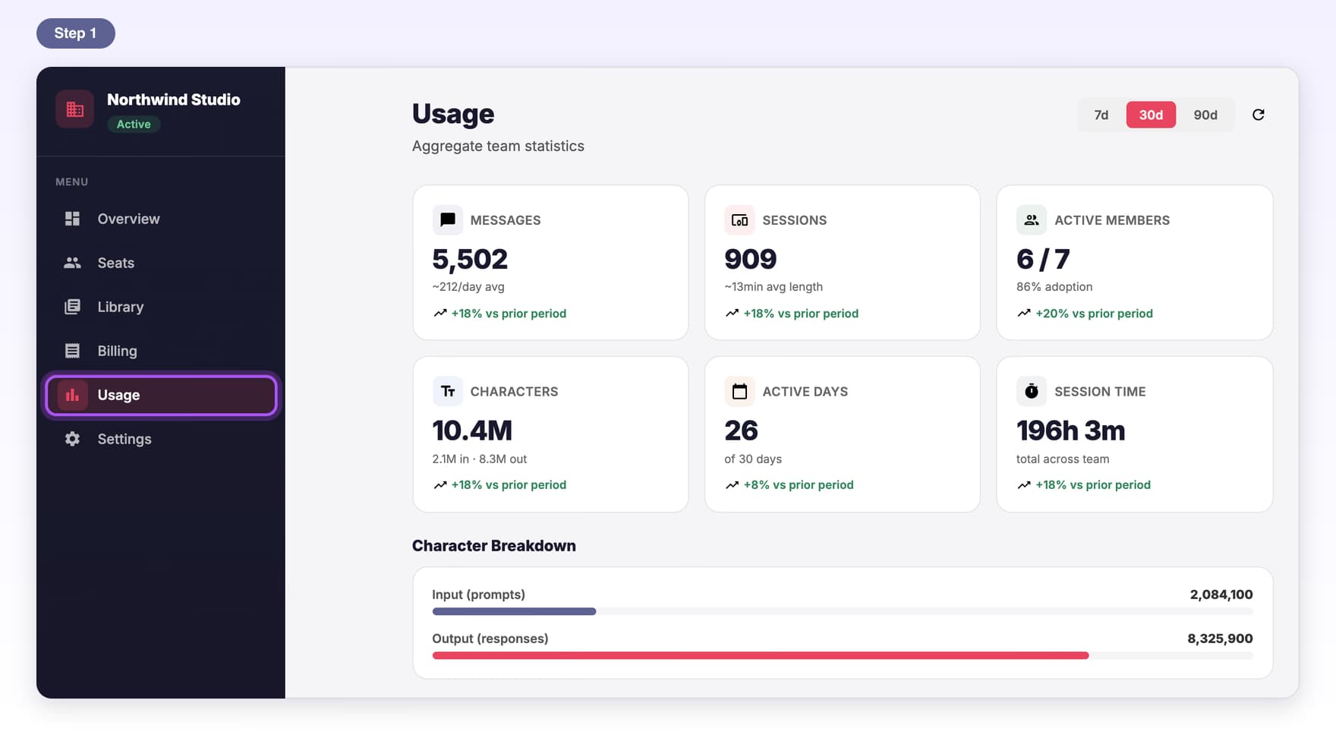Click the Characters text-size icon

[x=448, y=392]
